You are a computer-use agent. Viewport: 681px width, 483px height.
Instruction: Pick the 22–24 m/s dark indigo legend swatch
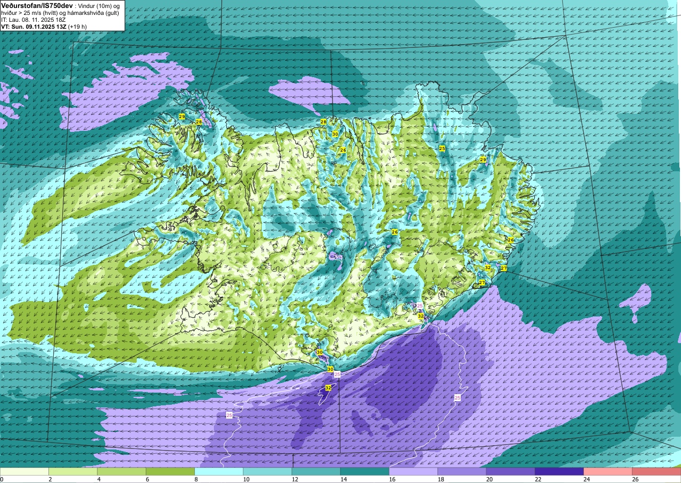pyautogui.click(x=559, y=471)
